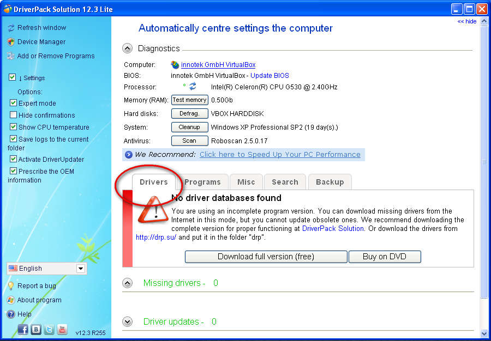
Task: Open the http://drp.su/ link
Action: point(156,238)
